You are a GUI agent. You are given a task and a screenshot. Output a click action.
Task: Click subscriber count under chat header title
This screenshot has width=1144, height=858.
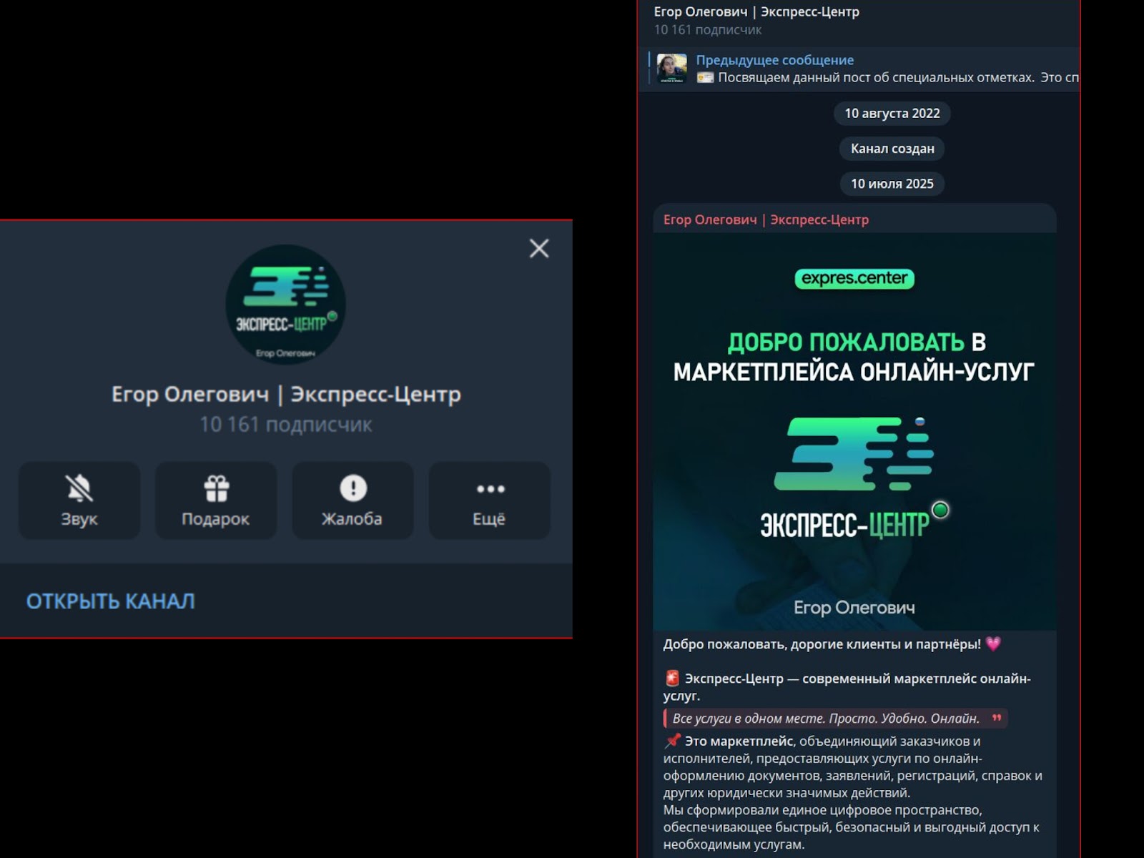tap(707, 30)
